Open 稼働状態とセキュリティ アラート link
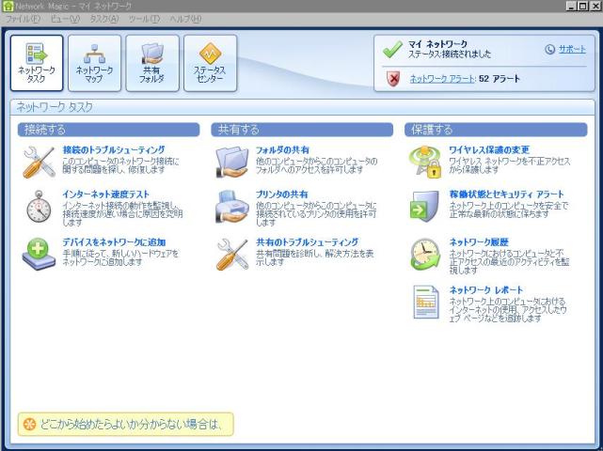Viewport: 603px width, 451px height. (507, 194)
